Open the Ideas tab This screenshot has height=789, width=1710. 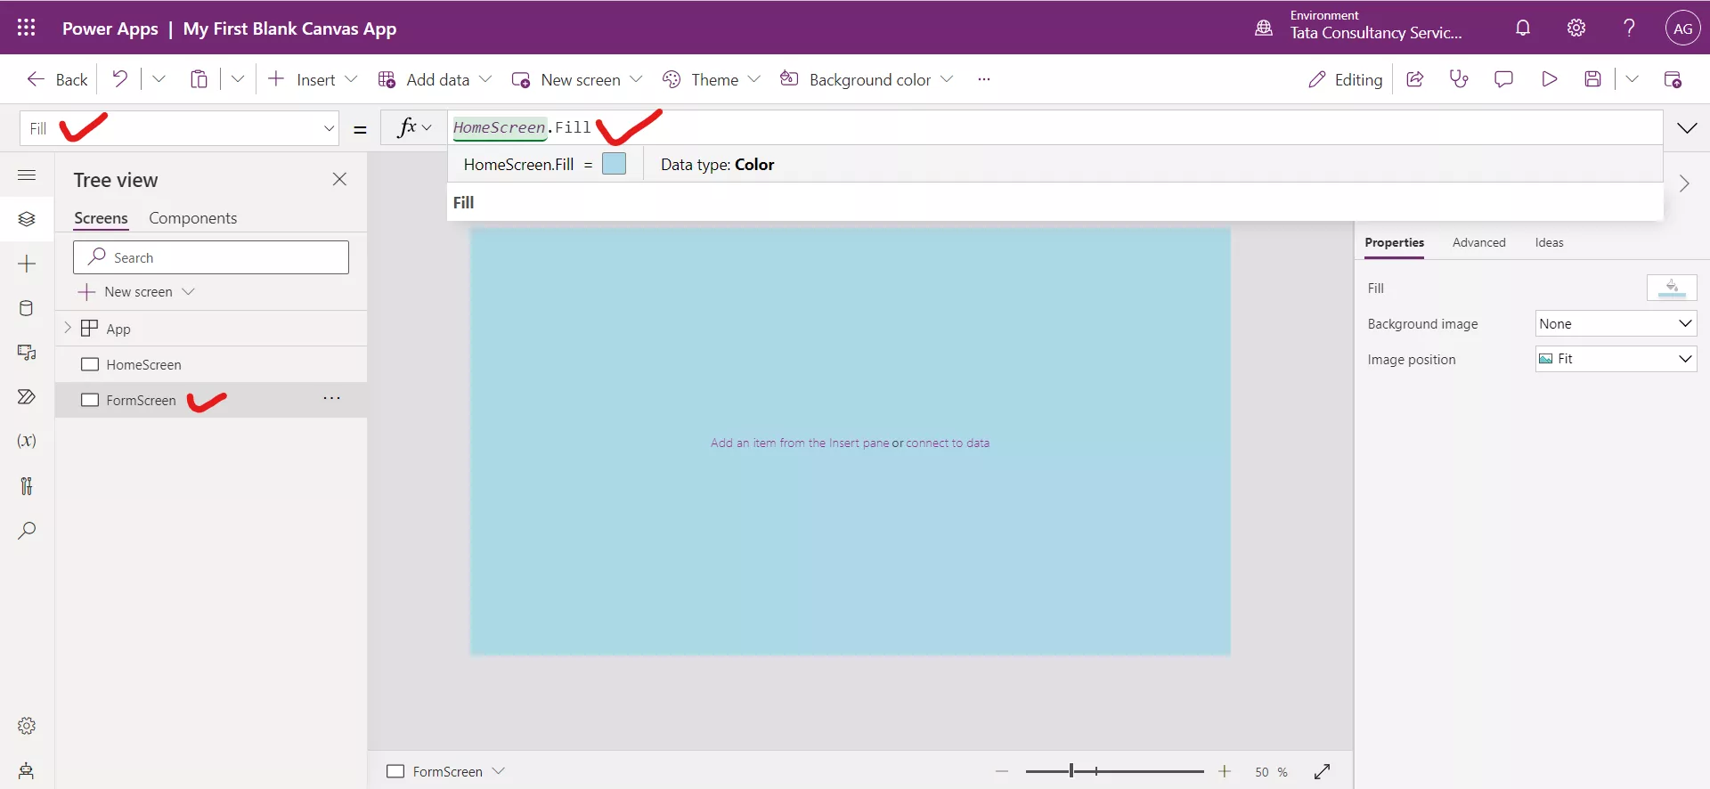click(1549, 242)
